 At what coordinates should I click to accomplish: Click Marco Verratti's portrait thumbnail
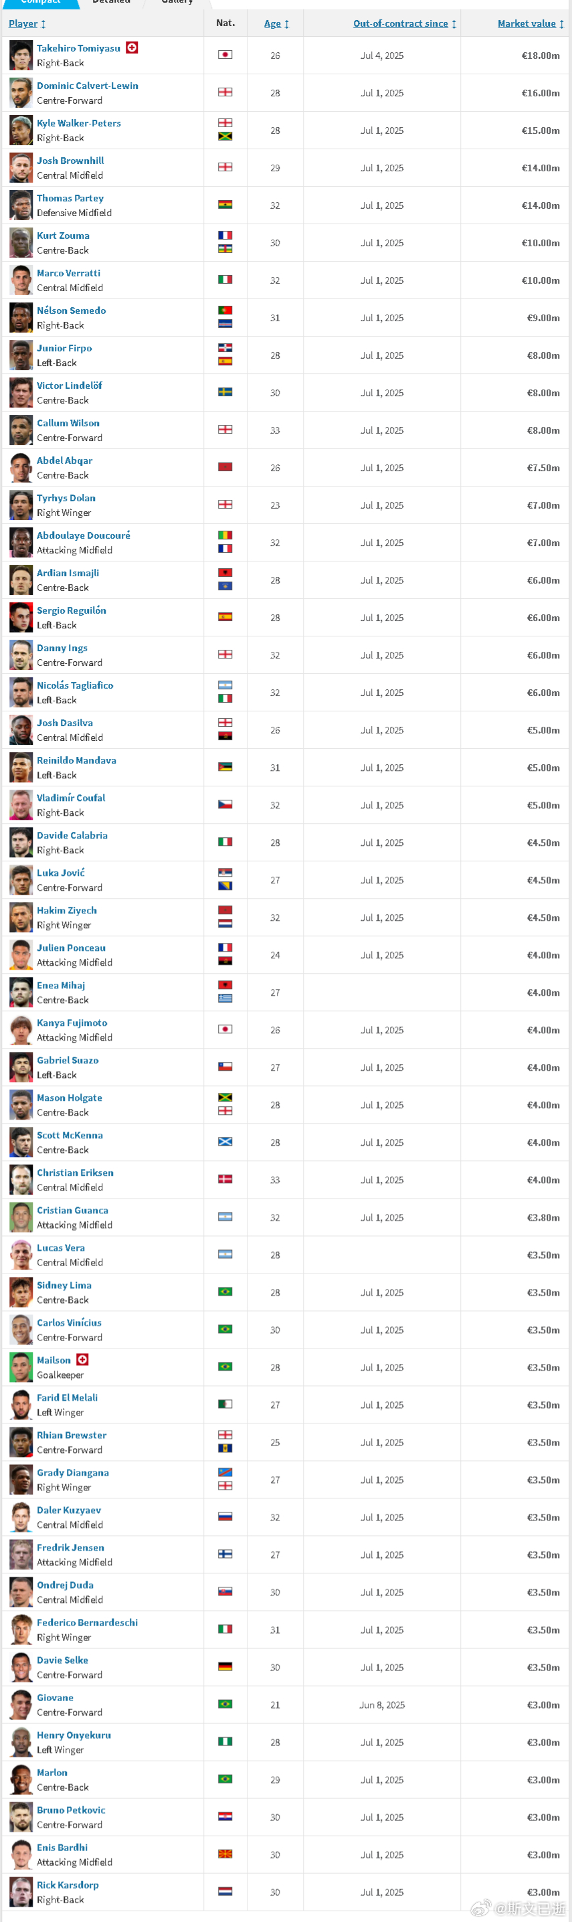tap(21, 280)
